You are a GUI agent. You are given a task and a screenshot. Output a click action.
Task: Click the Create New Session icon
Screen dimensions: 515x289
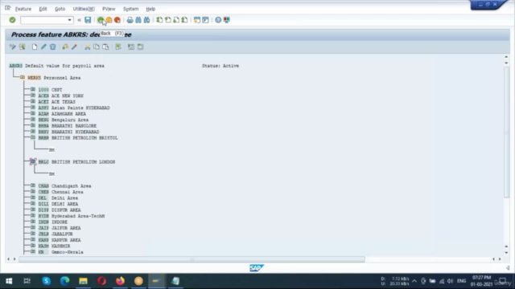tap(197, 20)
